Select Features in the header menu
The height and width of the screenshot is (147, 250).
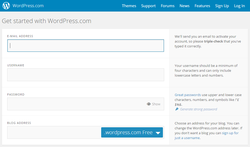202,6
